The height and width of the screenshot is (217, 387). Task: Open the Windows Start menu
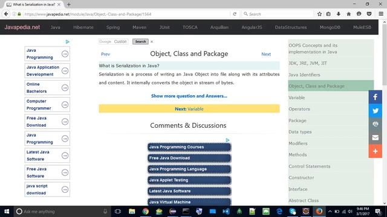7,212
